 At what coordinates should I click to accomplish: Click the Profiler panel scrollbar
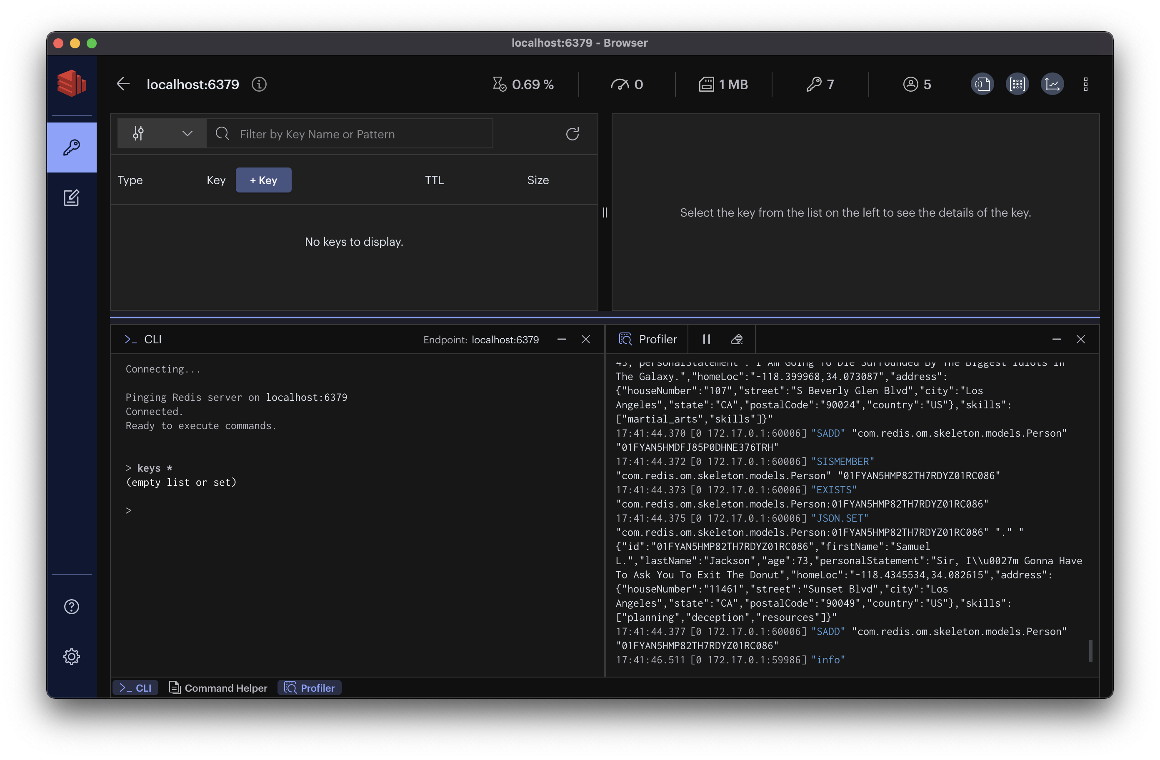coord(1091,651)
